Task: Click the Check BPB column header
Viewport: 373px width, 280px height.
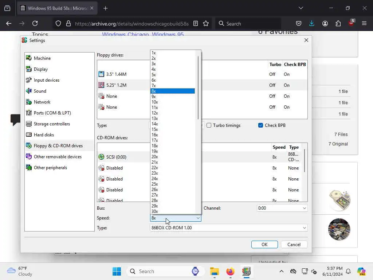Action: click(295, 64)
